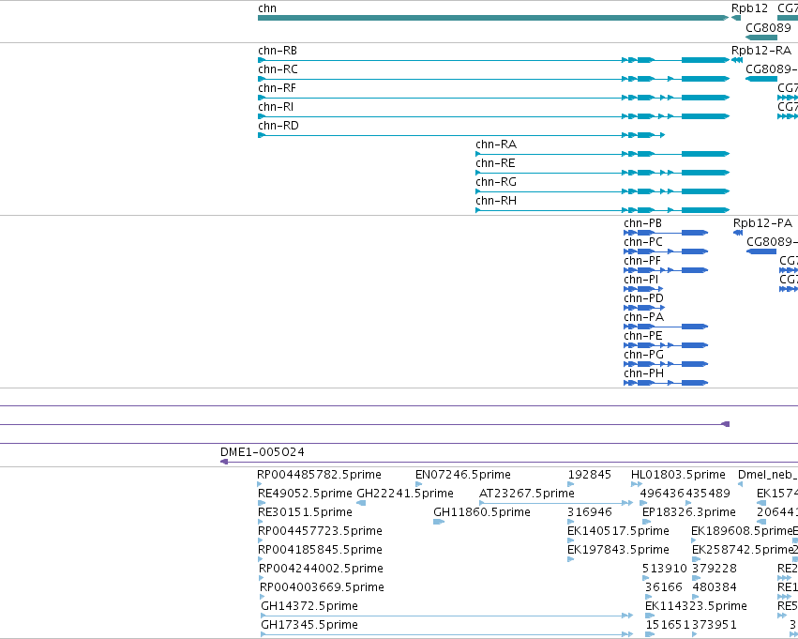Click the DME1-005024 feature label
798x639 pixels.
(263, 452)
